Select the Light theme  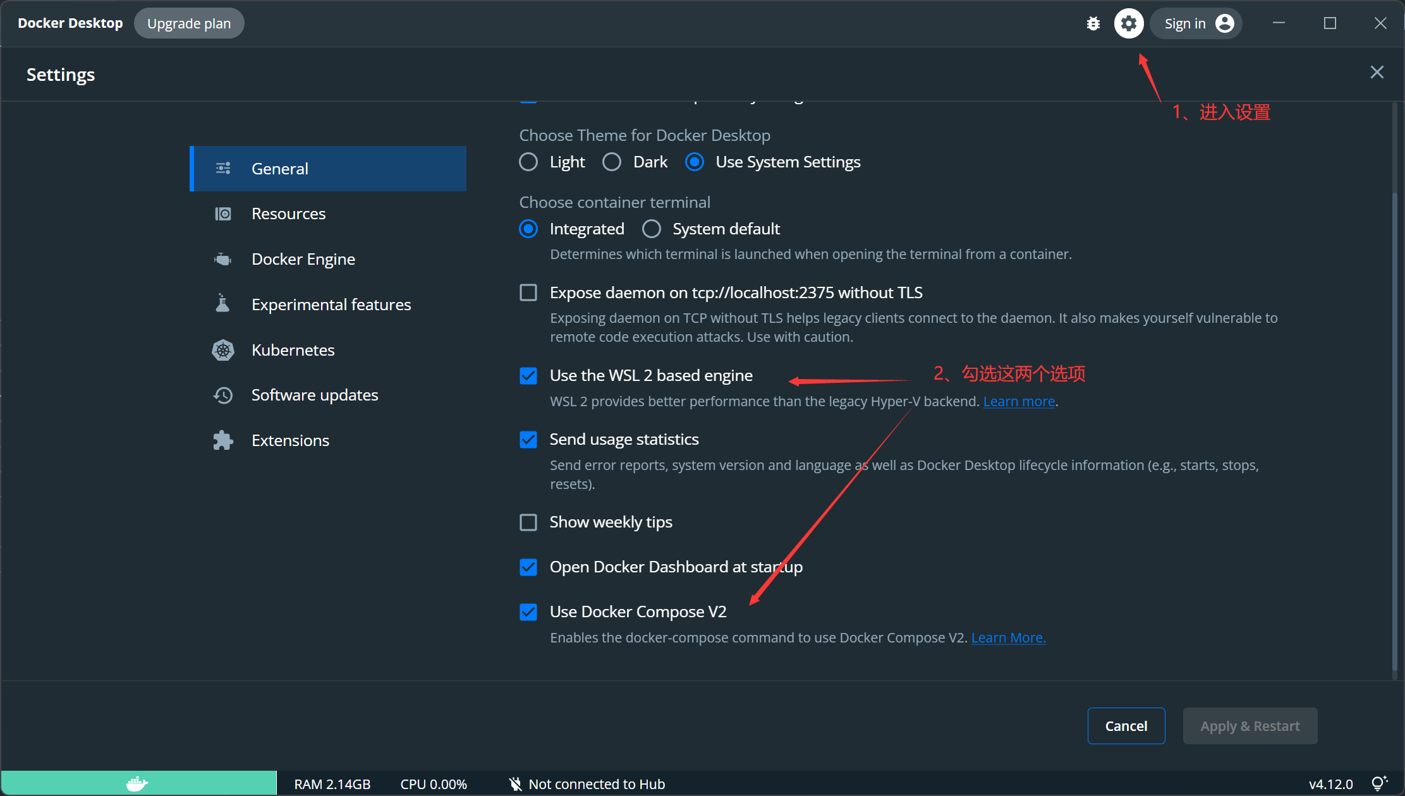coord(528,162)
